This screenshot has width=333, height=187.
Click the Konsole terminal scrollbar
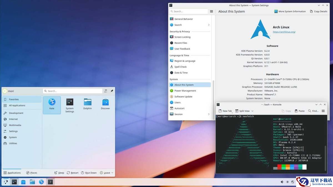[x=326, y=158]
